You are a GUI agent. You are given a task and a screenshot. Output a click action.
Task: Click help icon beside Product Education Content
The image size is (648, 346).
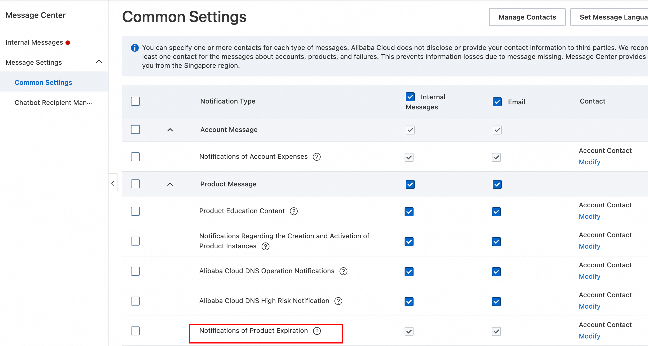click(x=294, y=211)
